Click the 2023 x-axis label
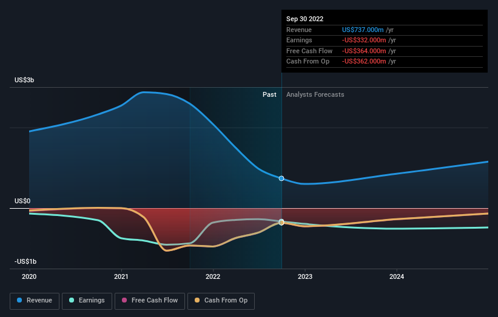498x317 pixels. tap(305, 276)
